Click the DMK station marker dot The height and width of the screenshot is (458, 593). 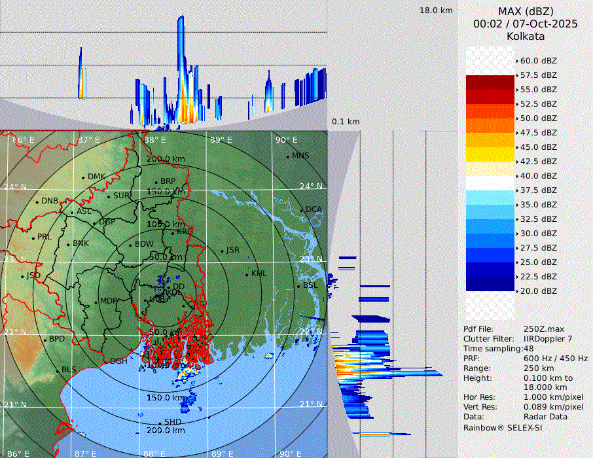83,177
